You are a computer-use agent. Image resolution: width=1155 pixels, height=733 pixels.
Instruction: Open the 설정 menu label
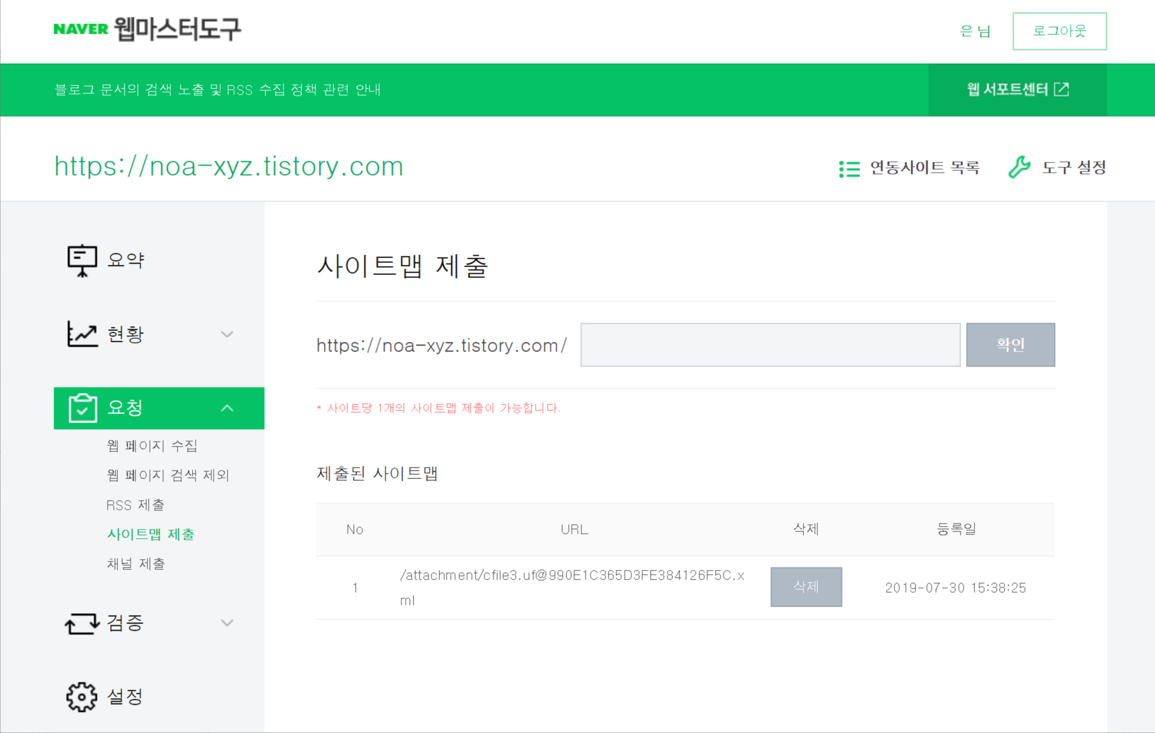125,697
